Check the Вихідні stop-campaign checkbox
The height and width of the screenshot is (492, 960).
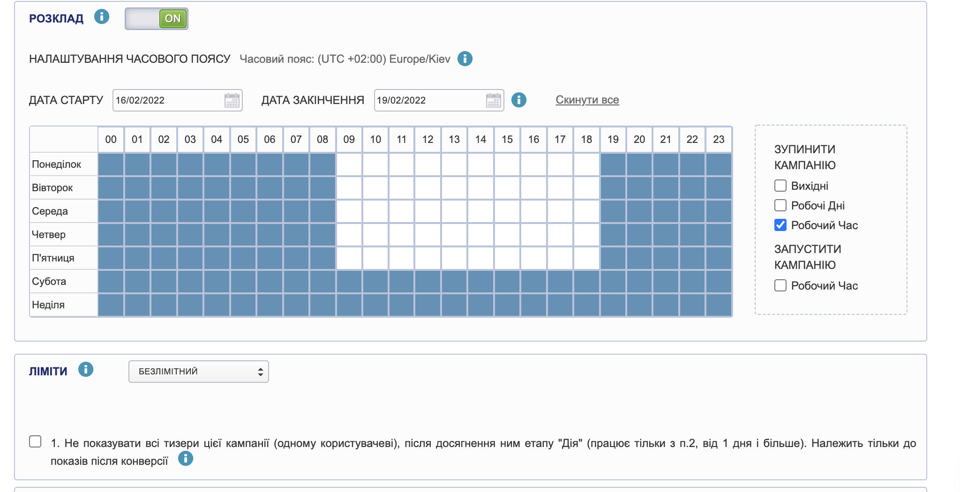(x=780, y=186)
